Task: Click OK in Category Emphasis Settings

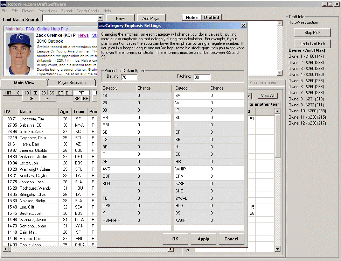Action: [x=175, y=239]
